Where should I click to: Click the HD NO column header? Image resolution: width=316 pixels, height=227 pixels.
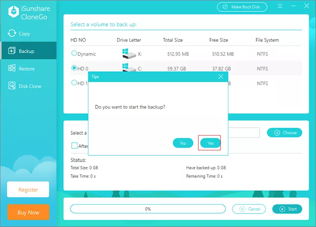click(78, 40)
